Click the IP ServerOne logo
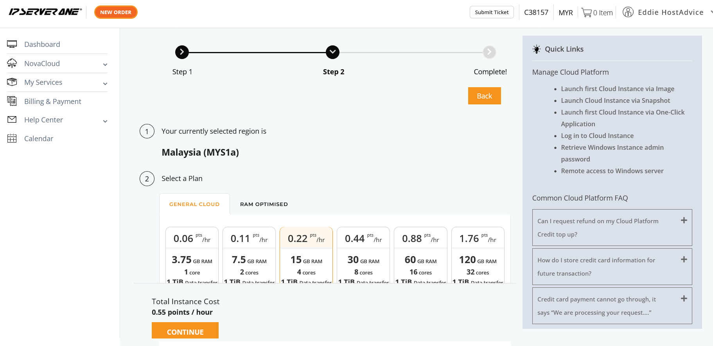The width and height of the screenshot is (713, 346). (x=45, y=12)
